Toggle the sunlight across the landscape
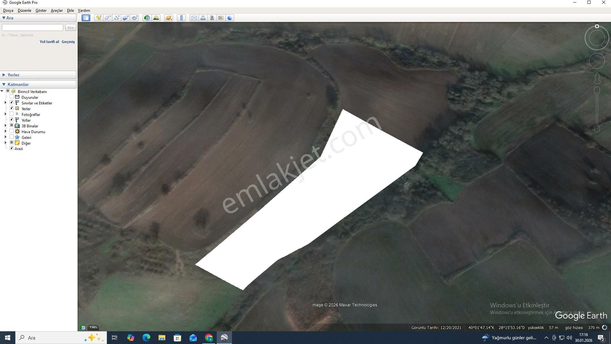Viewport: 611px width, 344px height. point(156,18)
